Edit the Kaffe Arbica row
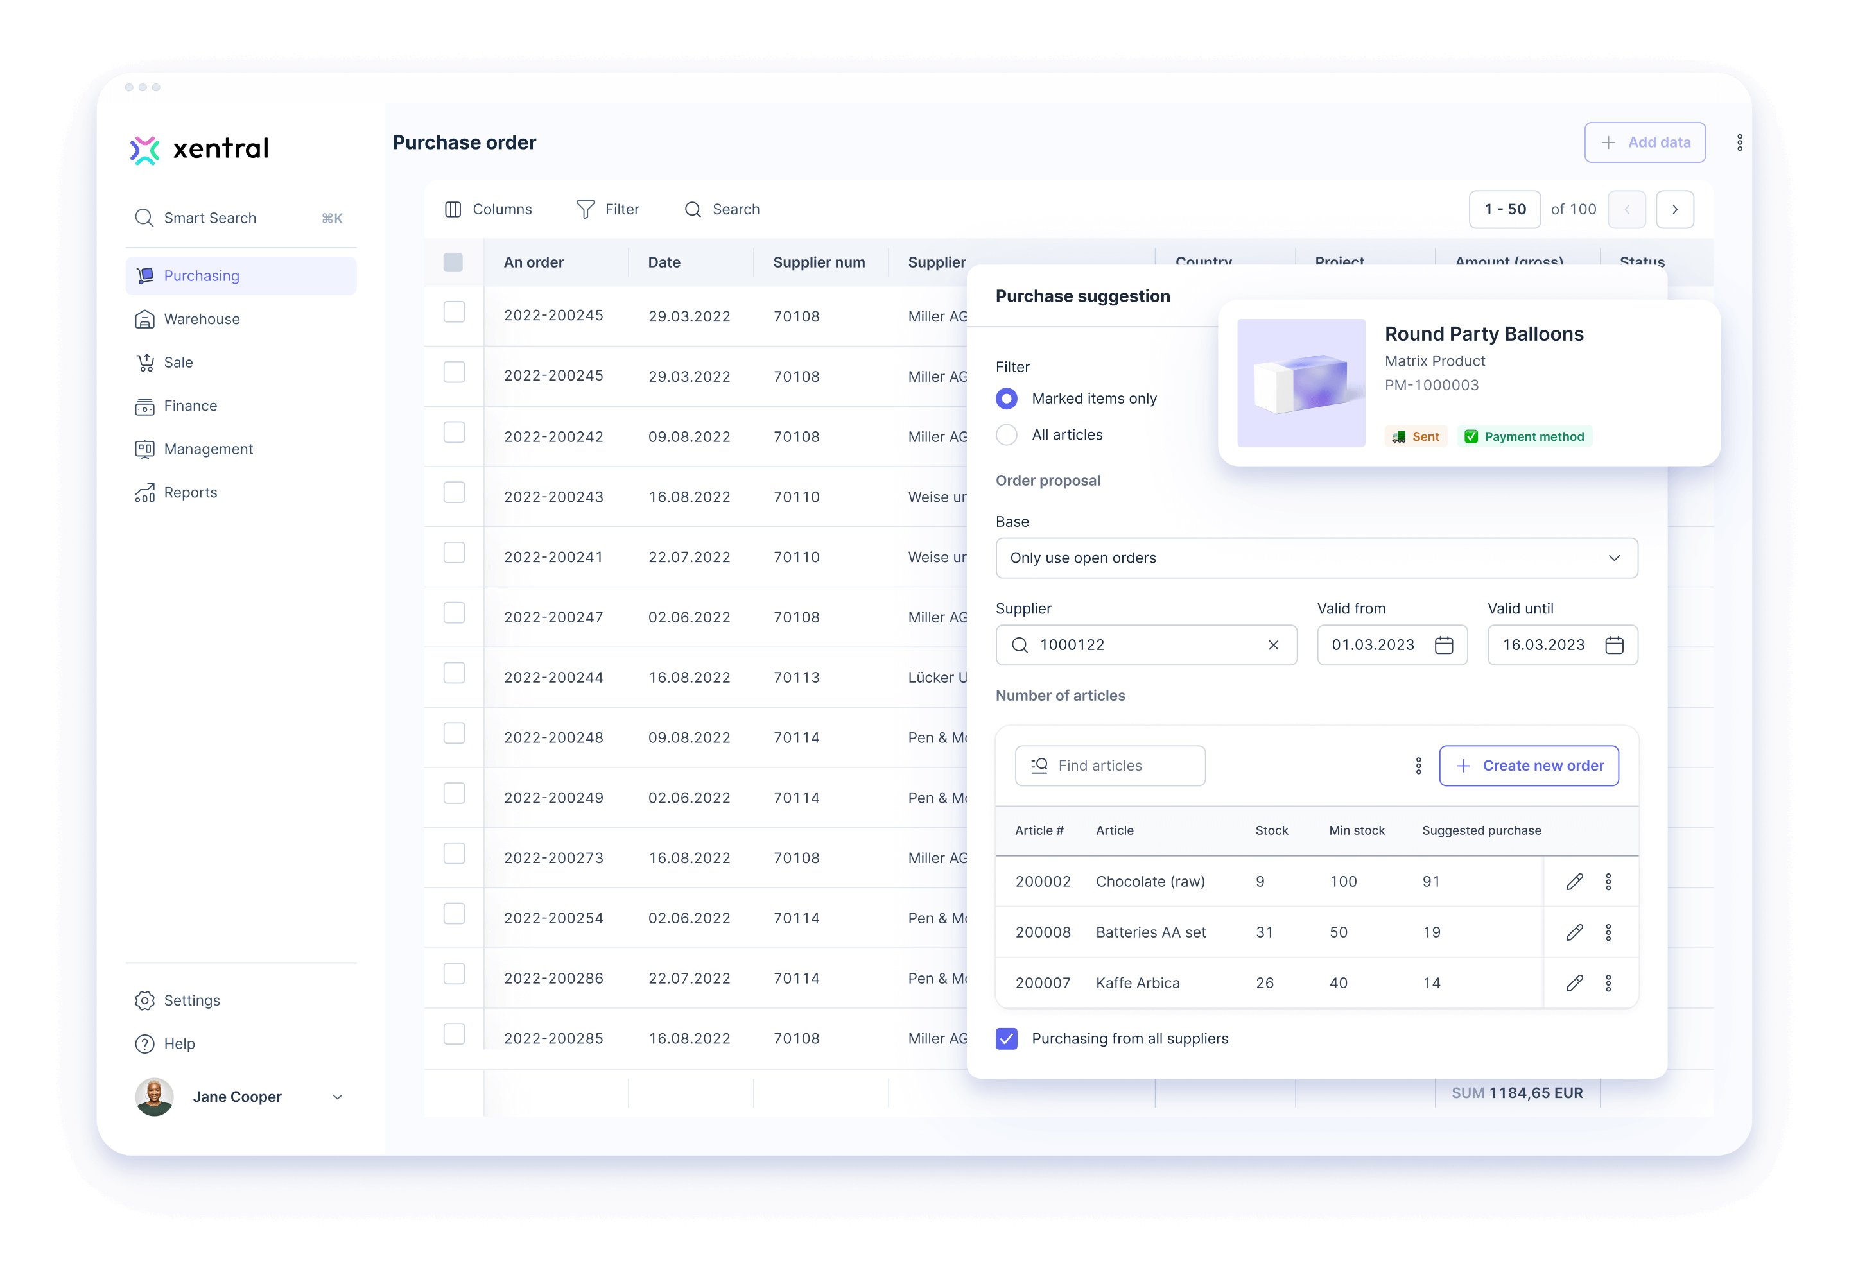 tap(1574, 982)
